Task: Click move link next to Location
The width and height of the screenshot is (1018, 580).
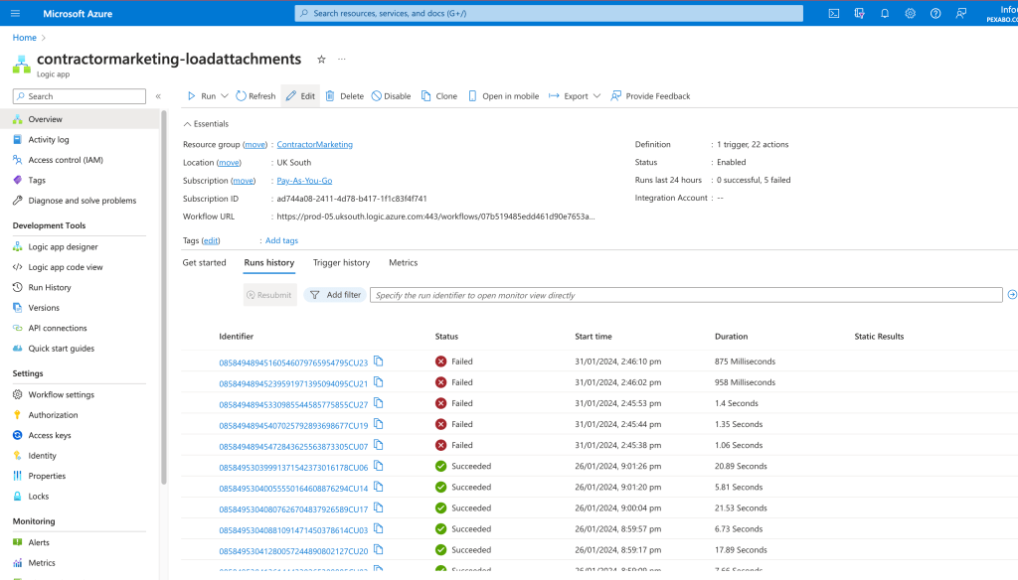Action: (229, 163)
